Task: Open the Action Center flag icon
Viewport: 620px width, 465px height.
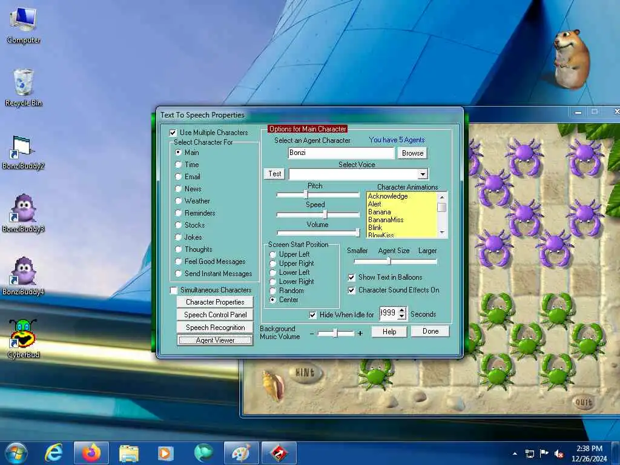Action: (544, 453)
